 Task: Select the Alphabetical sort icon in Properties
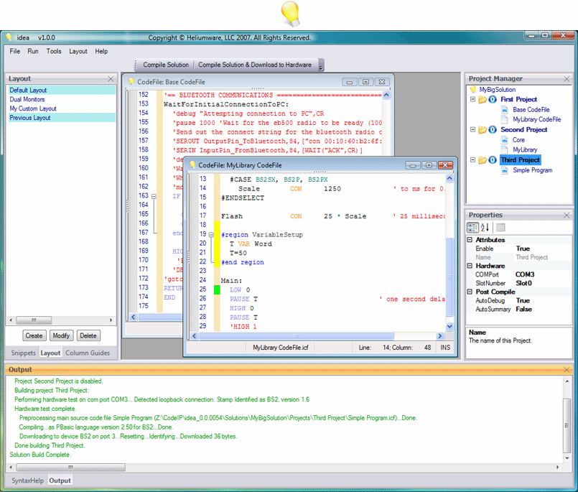point(484,227)
